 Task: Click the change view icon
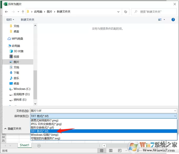(x=160, y=20)
